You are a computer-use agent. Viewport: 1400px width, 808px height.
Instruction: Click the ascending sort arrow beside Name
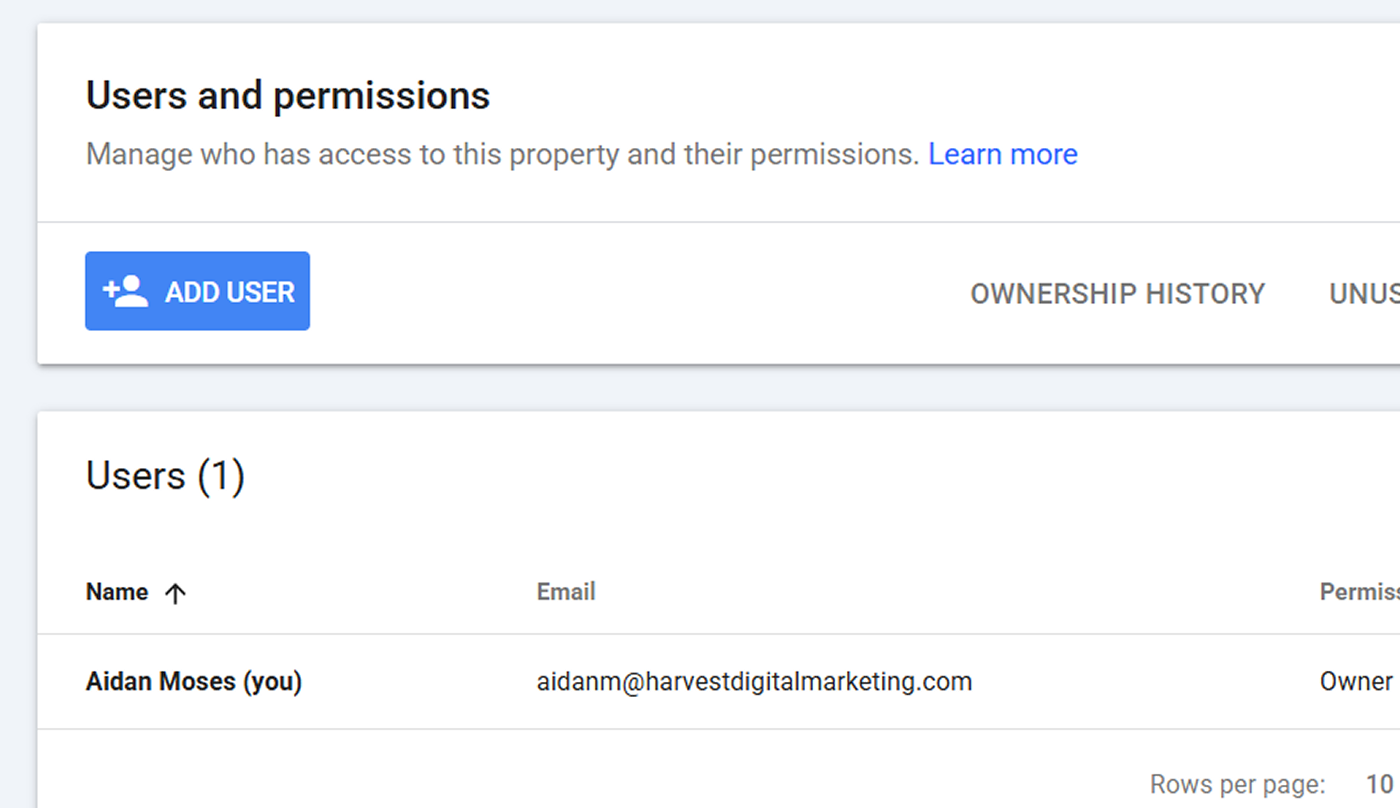pos(175,593)
